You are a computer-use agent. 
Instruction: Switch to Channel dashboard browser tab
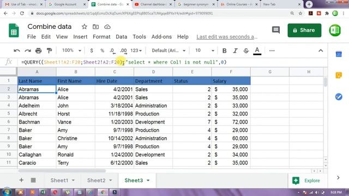(x=153, y=4)
